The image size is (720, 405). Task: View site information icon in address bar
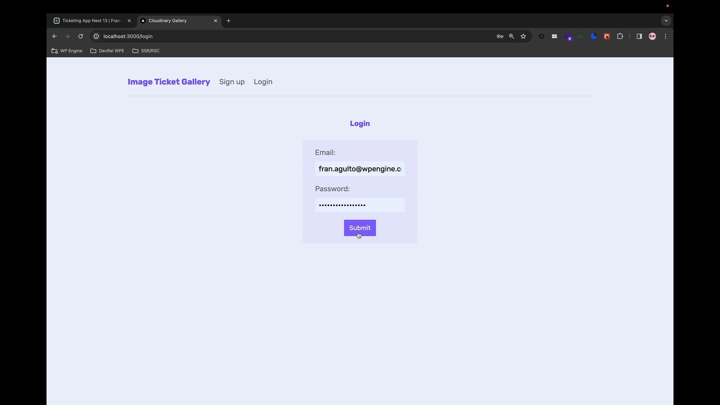(x=96, y=36)
